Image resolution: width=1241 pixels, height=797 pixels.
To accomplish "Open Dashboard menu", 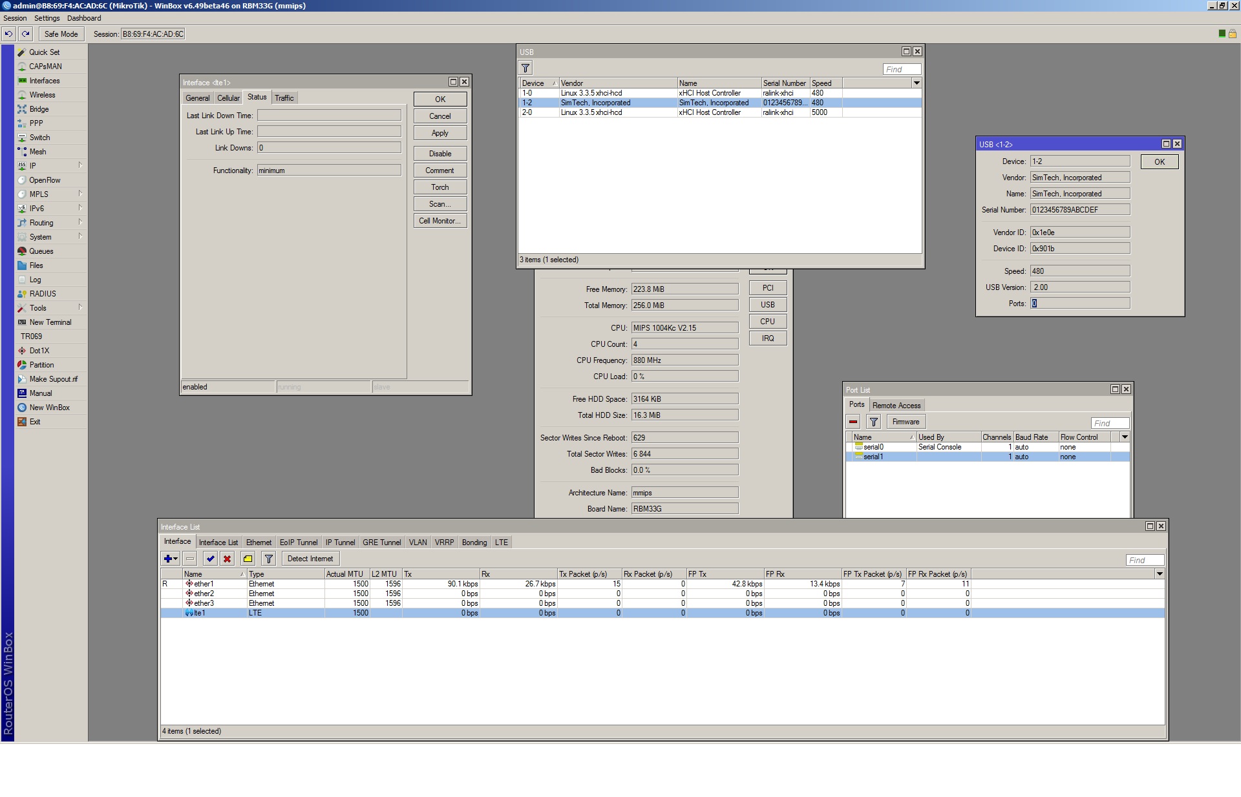I will 84,18.
